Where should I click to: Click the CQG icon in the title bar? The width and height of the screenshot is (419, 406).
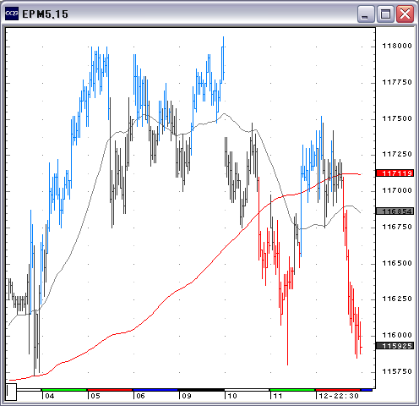(12, 14)
